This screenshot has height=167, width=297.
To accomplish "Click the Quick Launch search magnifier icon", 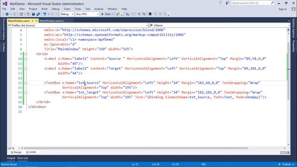I will [x=272, y=3].
